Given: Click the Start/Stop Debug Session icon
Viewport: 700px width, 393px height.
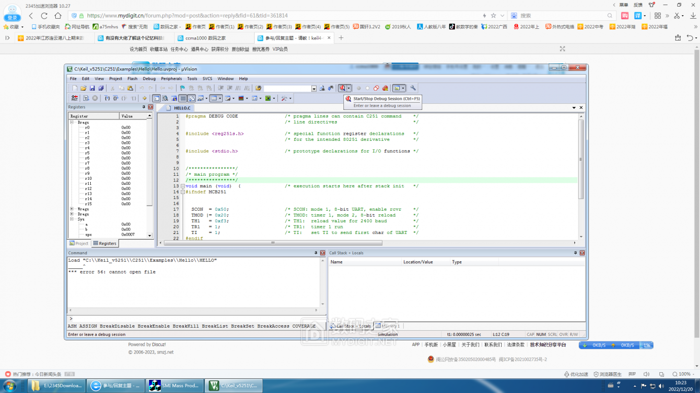Looking at the screenshot, I should pos(342,88).
